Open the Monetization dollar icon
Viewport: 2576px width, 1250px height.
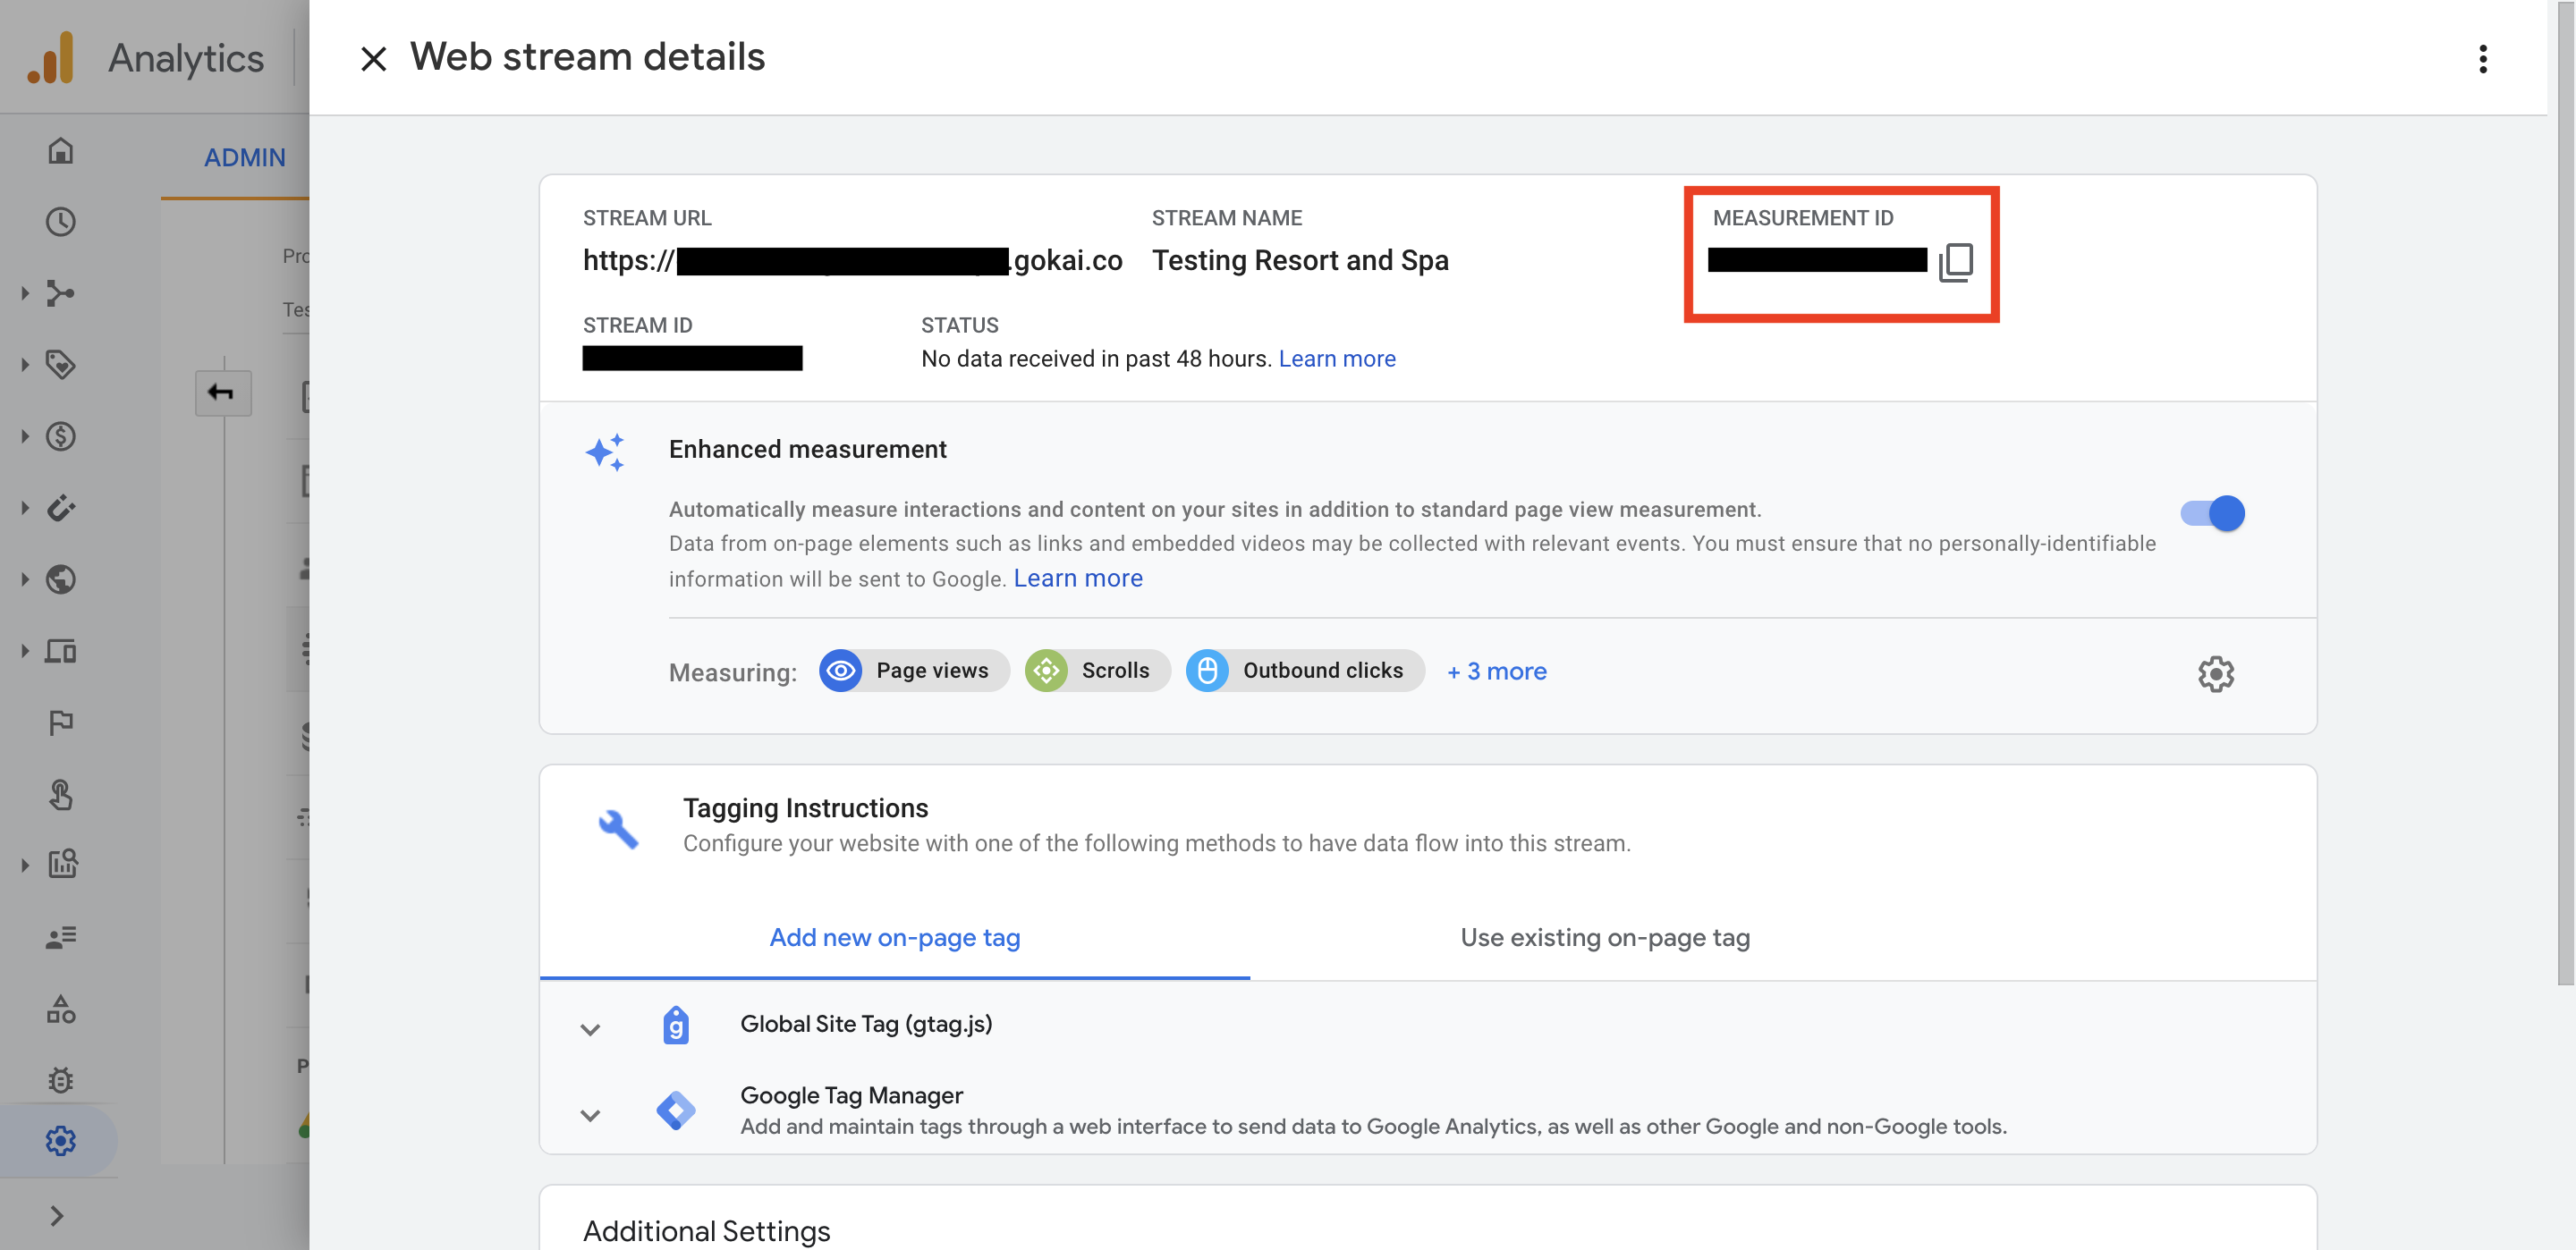click(61, 437)
